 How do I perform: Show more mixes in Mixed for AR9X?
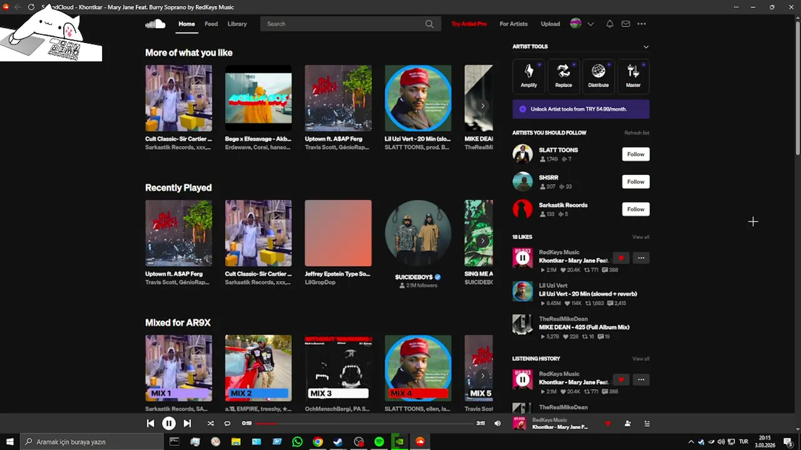482,376
